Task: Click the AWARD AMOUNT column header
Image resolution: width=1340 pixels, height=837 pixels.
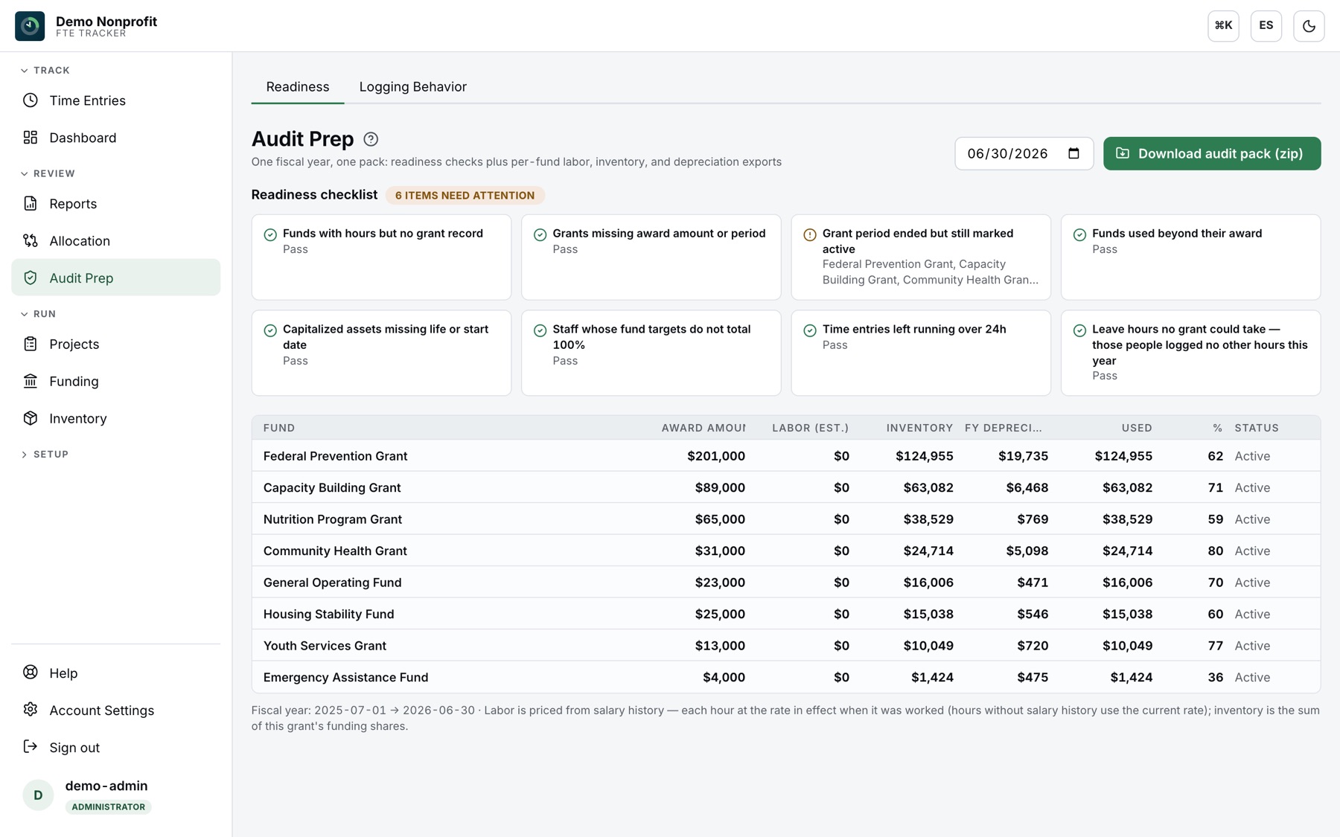Action: coord(703,429)
